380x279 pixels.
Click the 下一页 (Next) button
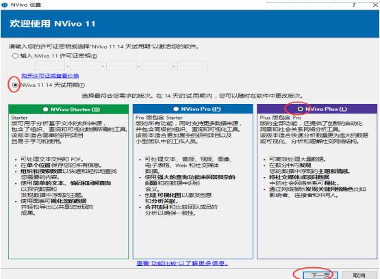tap(320, 275)
